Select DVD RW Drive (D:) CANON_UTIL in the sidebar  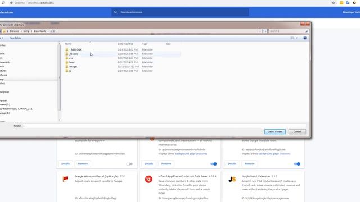point(16,109)
